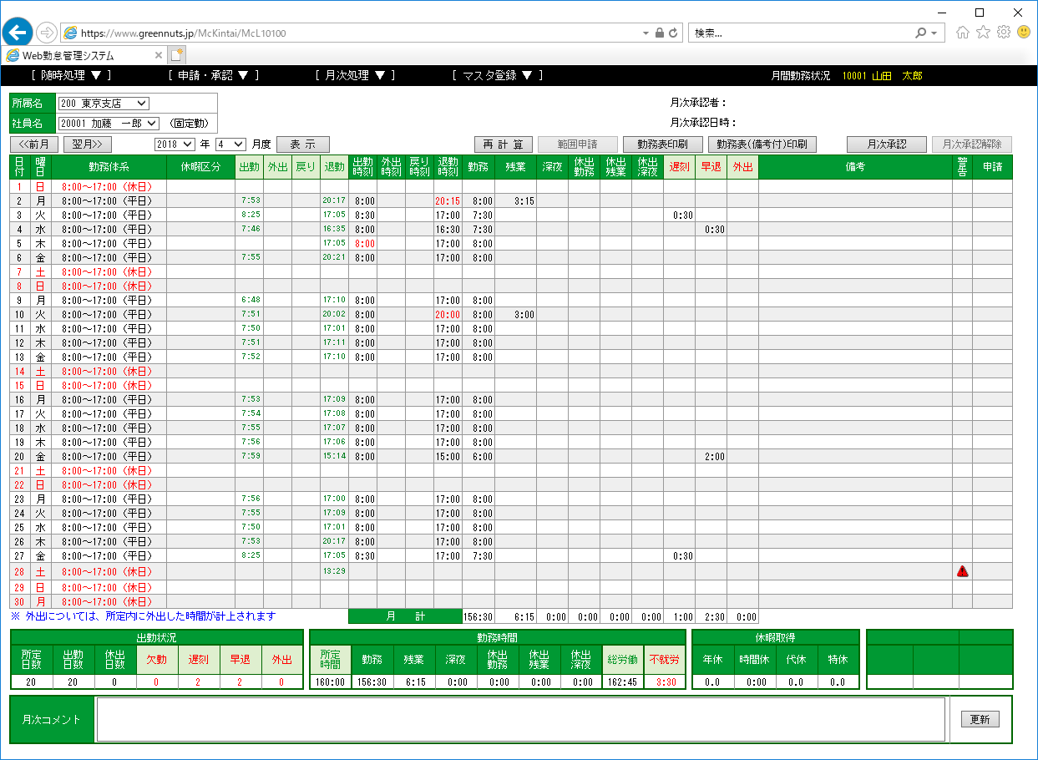Click the 再計算 button

[x=503, y=144]
